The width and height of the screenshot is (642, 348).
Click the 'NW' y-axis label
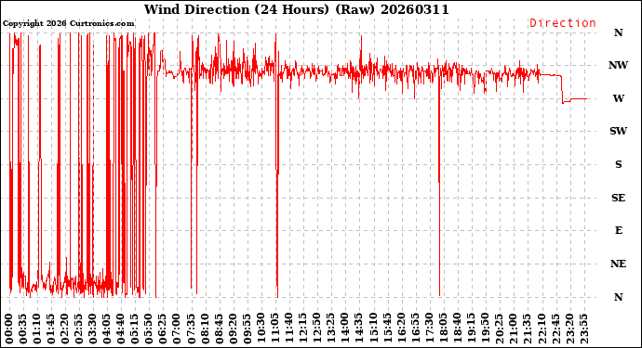(618, 65)
